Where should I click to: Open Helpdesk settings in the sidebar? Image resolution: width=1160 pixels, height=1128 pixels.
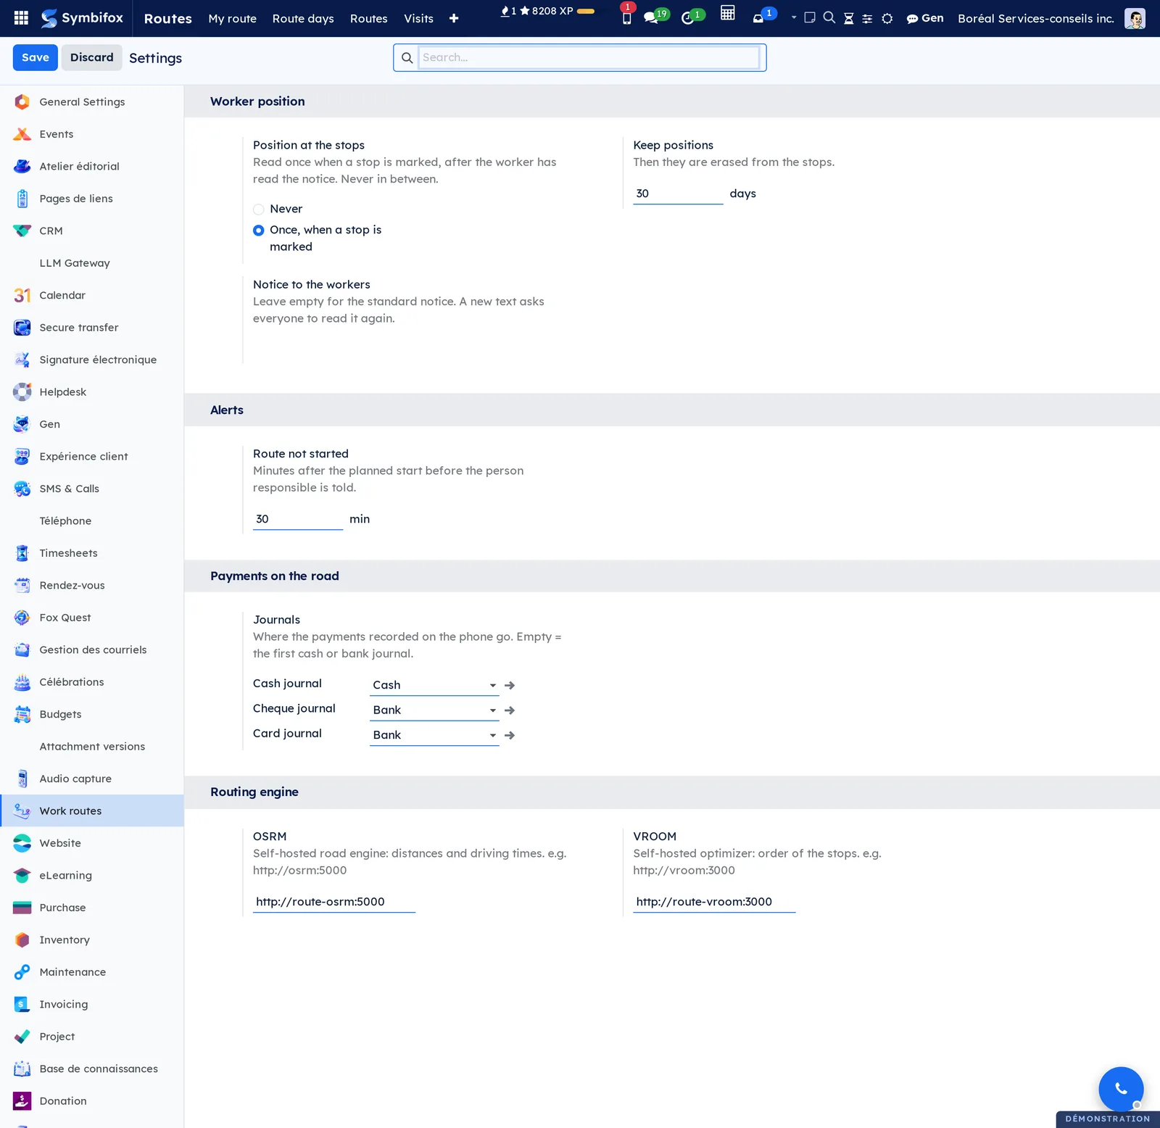pos(92,392)
